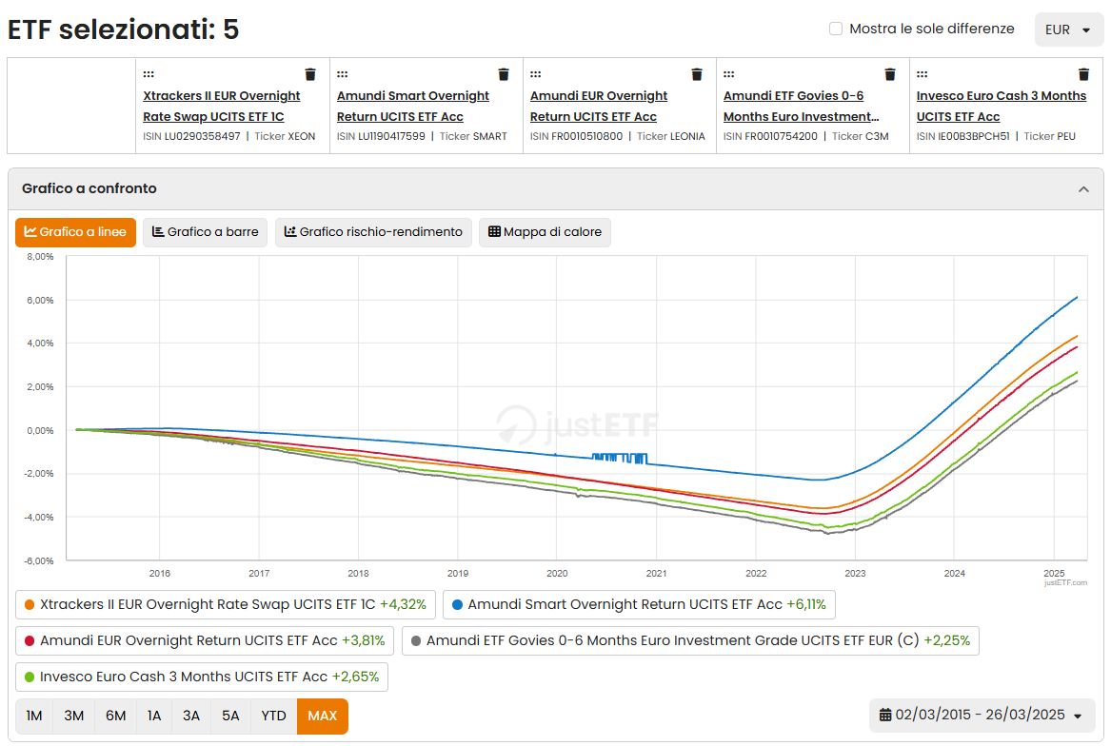
Task: Click ISIN IE00B3BPCH51 text
Action: click(962, 137)
